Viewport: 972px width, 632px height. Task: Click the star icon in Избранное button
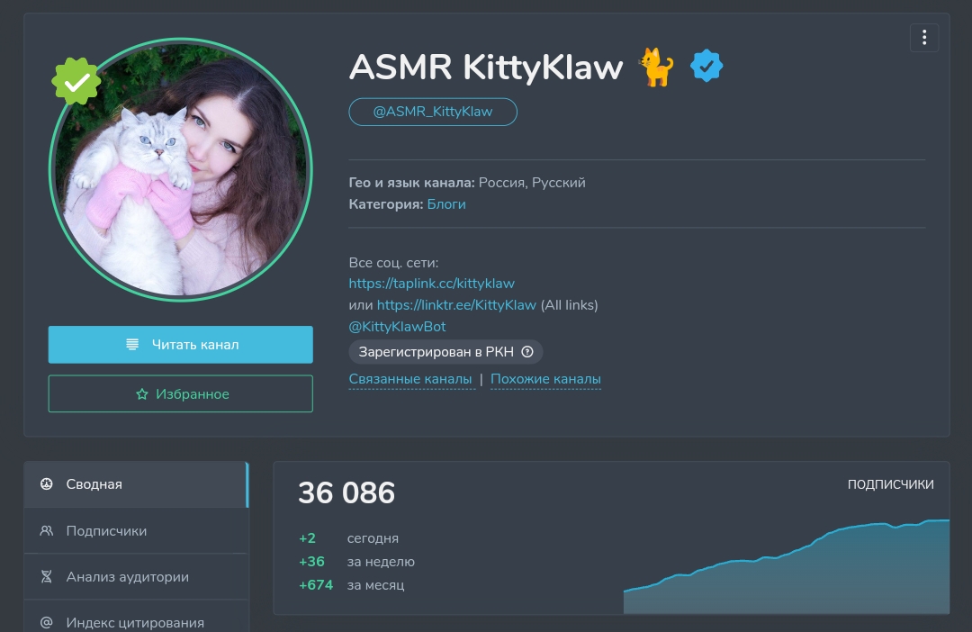[142, 393]
